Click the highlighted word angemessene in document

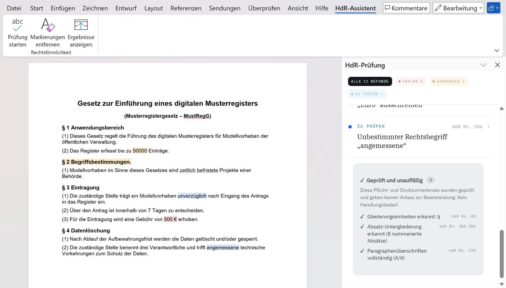point(223,248)
